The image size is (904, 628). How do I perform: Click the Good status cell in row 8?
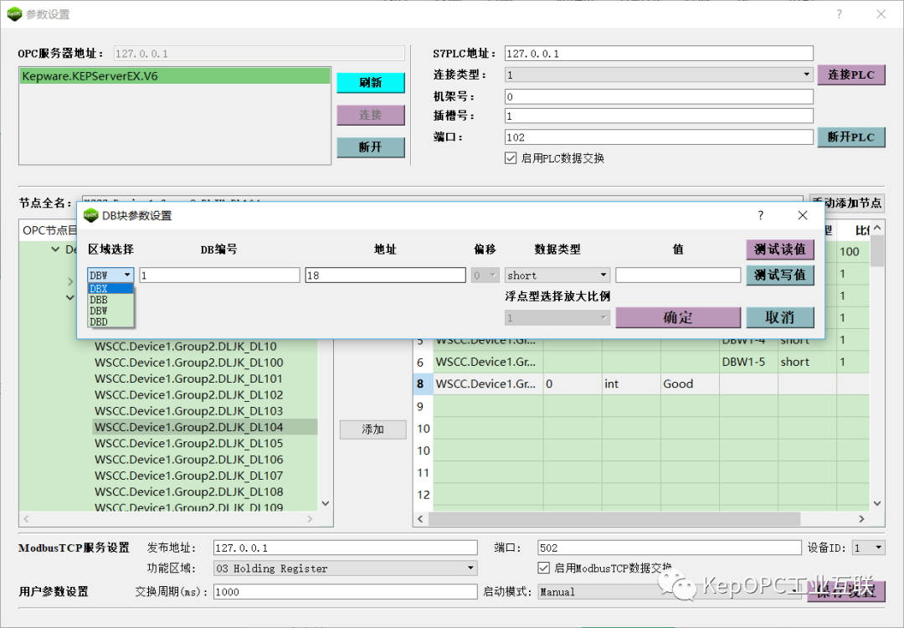coord(690,384)
